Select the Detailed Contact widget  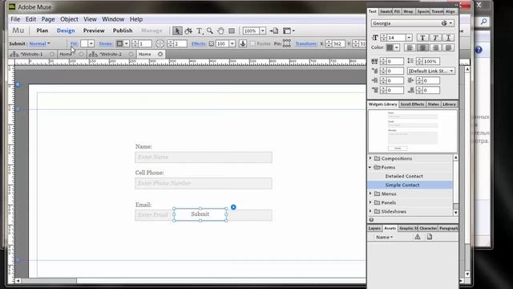404,176
